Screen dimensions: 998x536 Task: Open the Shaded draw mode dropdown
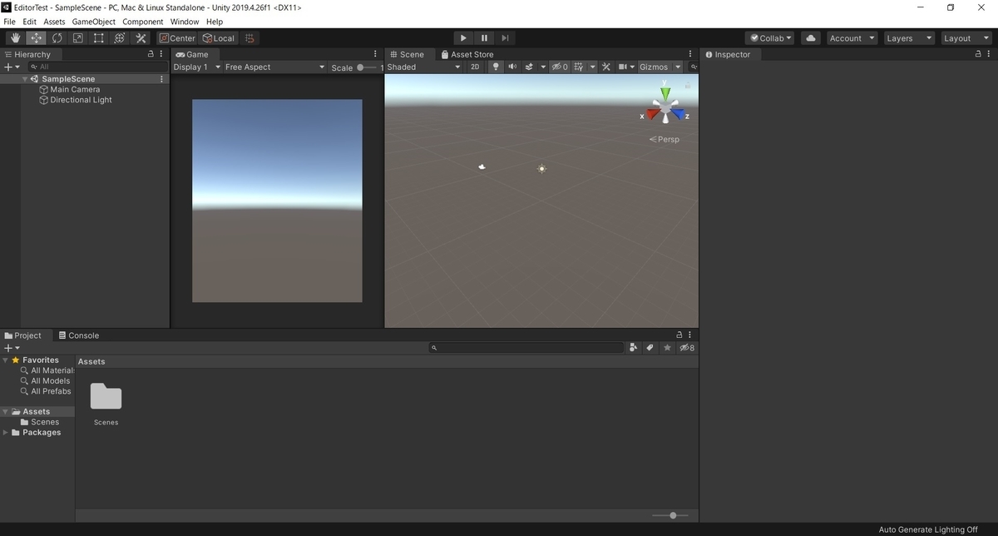[x=423, y=67]
